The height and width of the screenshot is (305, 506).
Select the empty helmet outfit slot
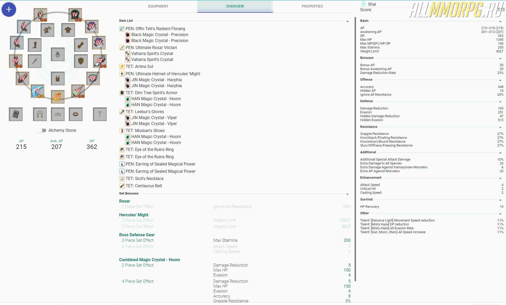coord(47,30)
